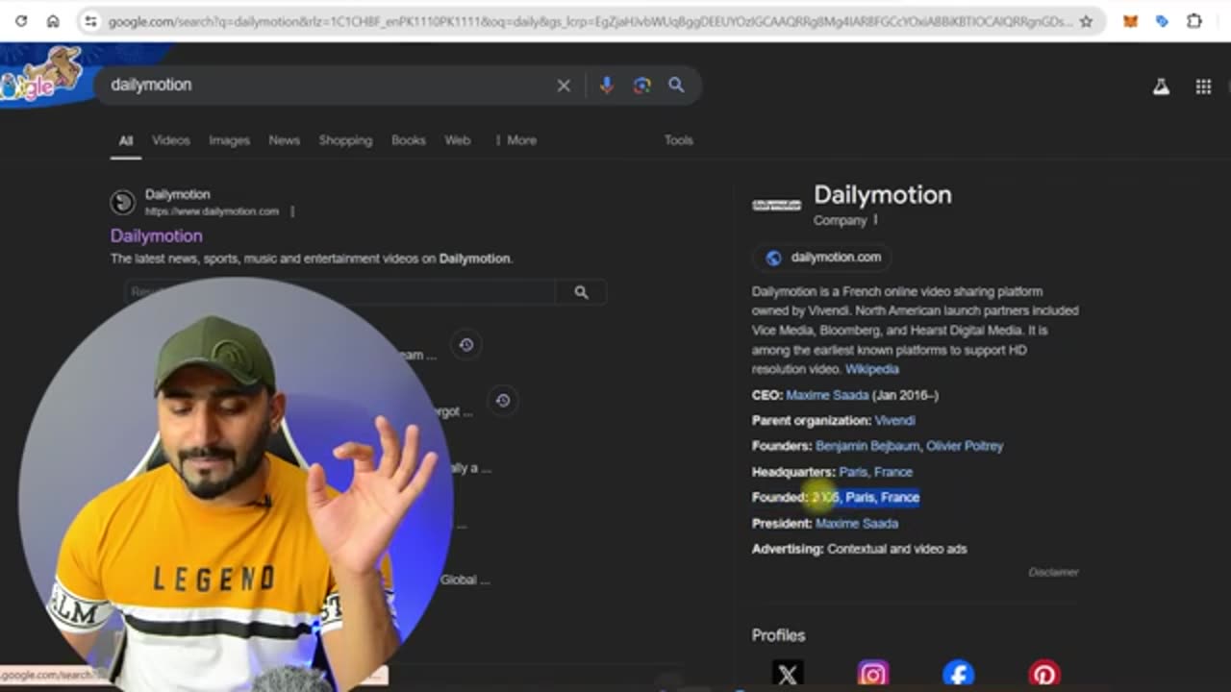Open the MetaMask fox extension

[x=1131, y=21]
